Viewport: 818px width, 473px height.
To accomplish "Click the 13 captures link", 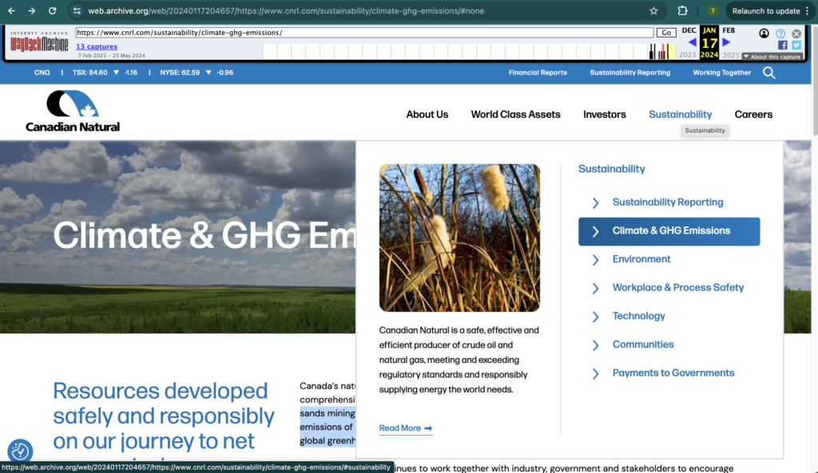I will (x=97, y=46).
